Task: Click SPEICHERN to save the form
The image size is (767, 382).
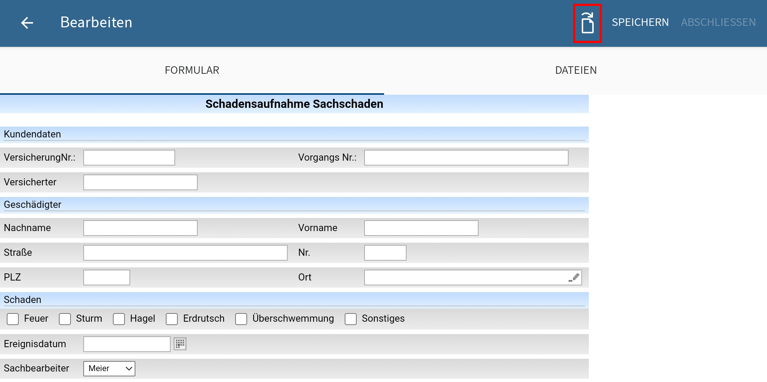Action: tap(640, 22)
